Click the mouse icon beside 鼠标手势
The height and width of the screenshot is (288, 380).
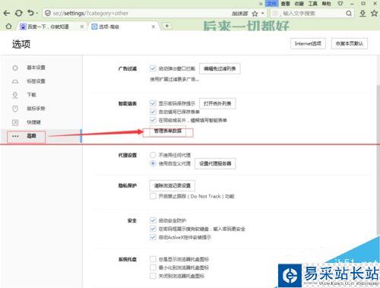pyautogui.click(x=15, y=109)
